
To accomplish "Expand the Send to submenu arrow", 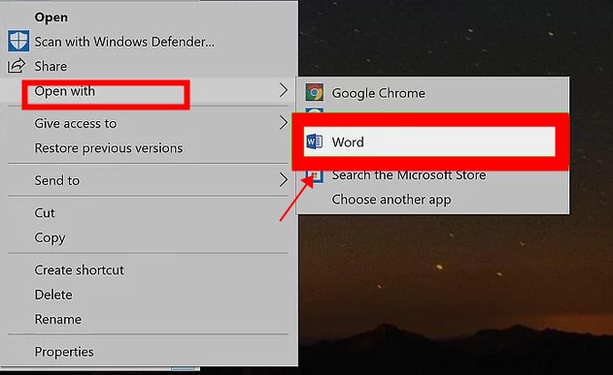I will click(x=284, y=180).
